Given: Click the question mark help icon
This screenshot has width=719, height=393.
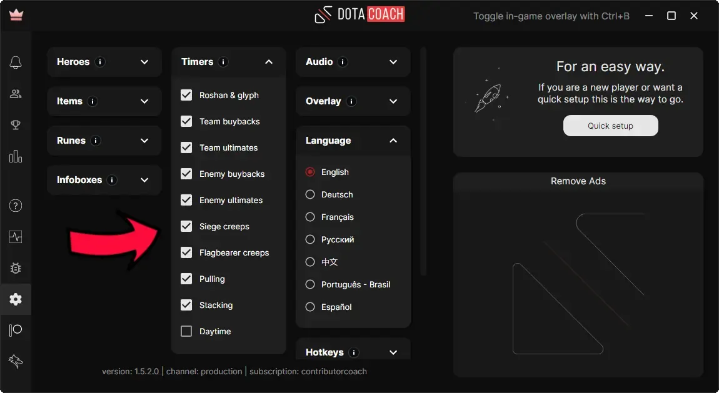Looking at the screenshot, I should coord(16,206).
